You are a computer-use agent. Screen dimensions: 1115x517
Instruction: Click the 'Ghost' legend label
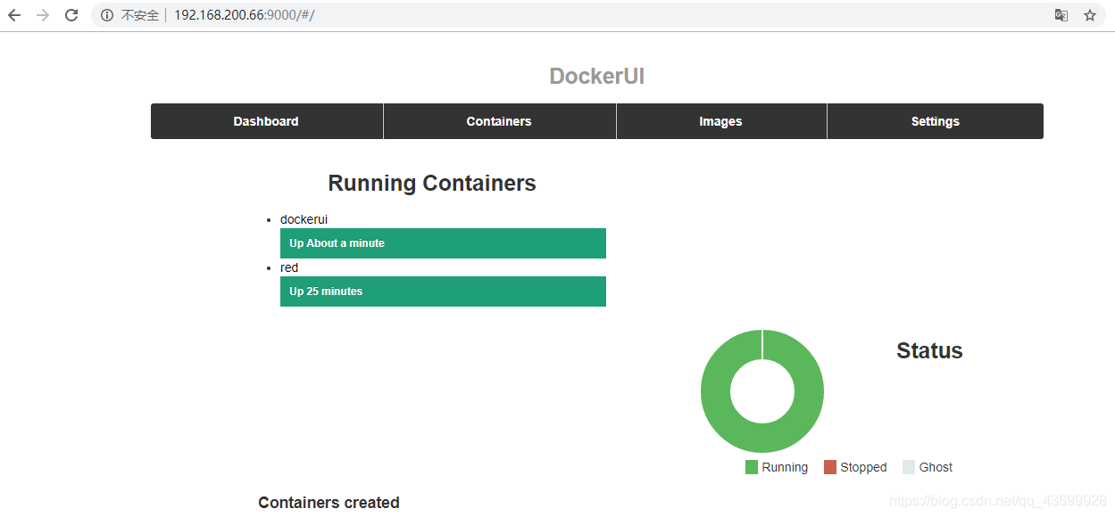click(936, 467)
